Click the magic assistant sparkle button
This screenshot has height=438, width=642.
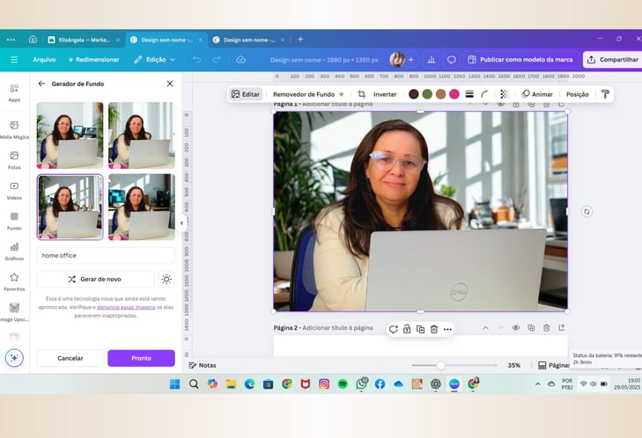tap(14, 358)
